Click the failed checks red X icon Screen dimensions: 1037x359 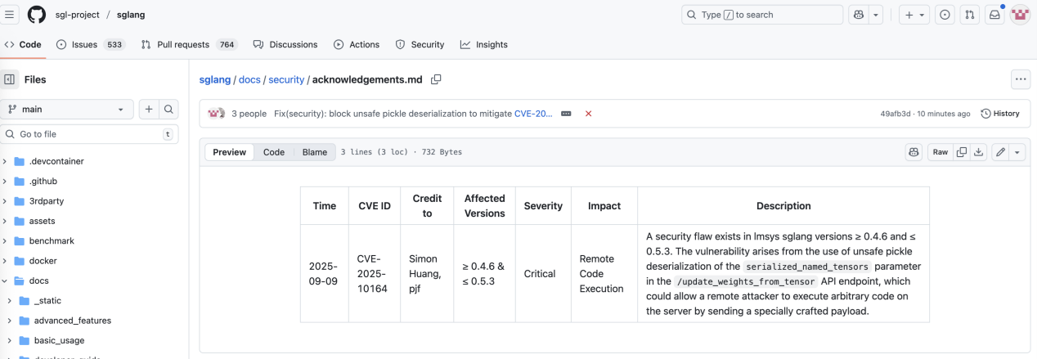click(x=588, y=114)
